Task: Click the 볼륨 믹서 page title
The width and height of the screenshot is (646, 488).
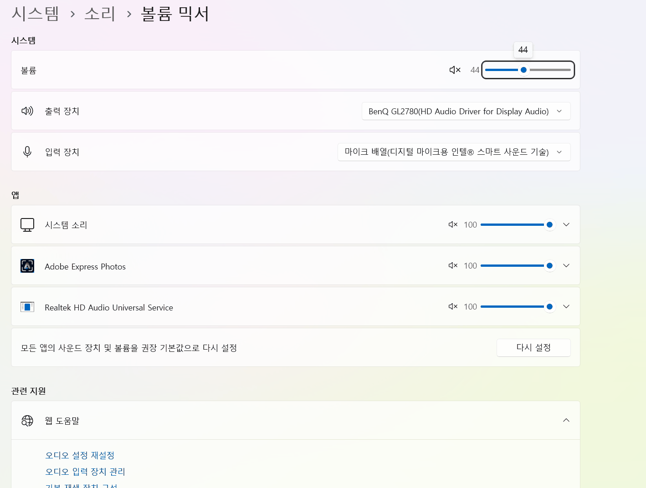Action: click(x=175, y=14)
